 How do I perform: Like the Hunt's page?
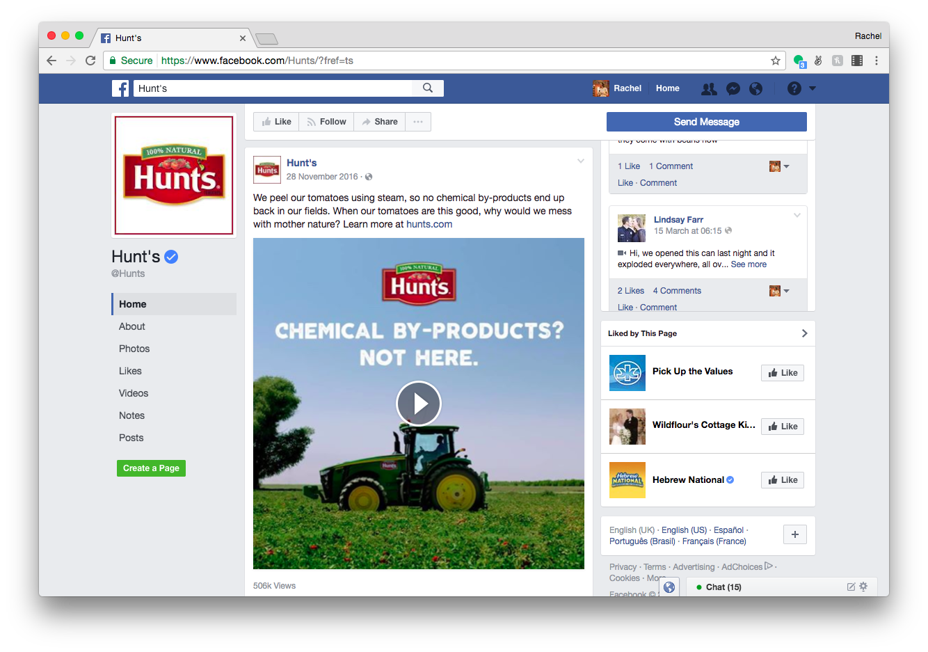(x=276, y=122)
